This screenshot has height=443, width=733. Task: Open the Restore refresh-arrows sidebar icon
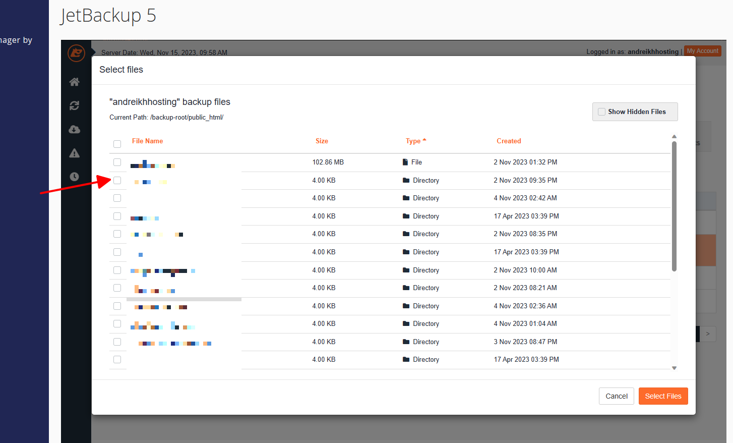[75, 105]
